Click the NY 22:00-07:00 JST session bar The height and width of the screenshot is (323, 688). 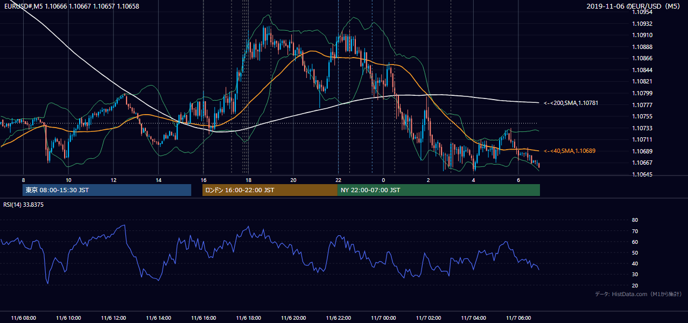[439, 190]
